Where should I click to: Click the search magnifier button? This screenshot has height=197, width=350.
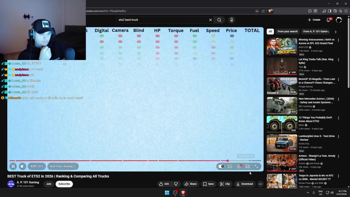tap(219, 20)
